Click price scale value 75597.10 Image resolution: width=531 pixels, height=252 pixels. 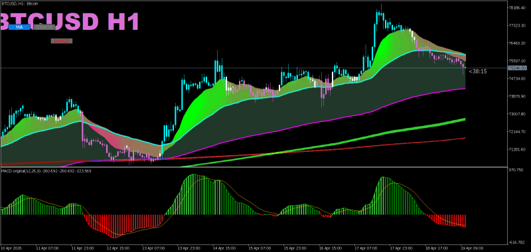[517, 61]
